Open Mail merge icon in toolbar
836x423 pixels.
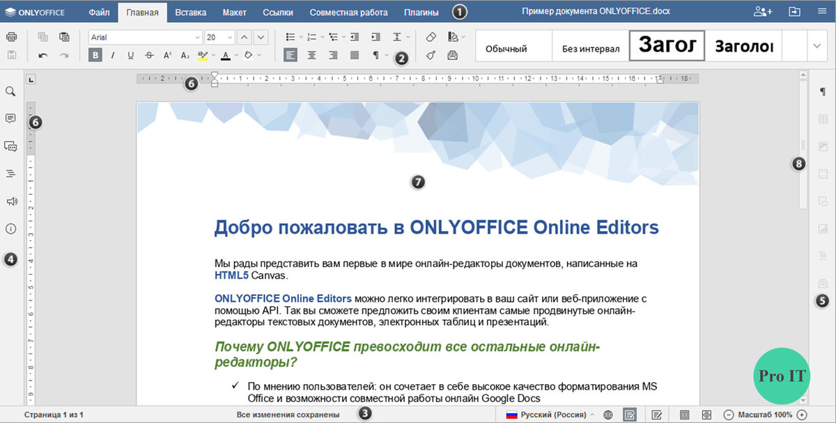click(x=452, y=55)
